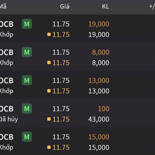Screen dimensions: 155x155
Task: Click the orange 19,000 order volume
Action: (99, 24)
